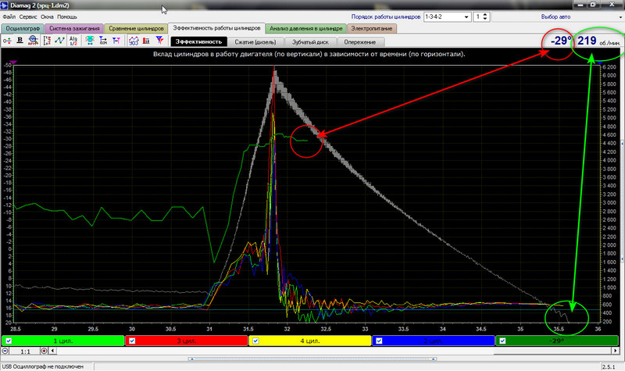Toggle the "4 цил." checkbox

point(255,341)
